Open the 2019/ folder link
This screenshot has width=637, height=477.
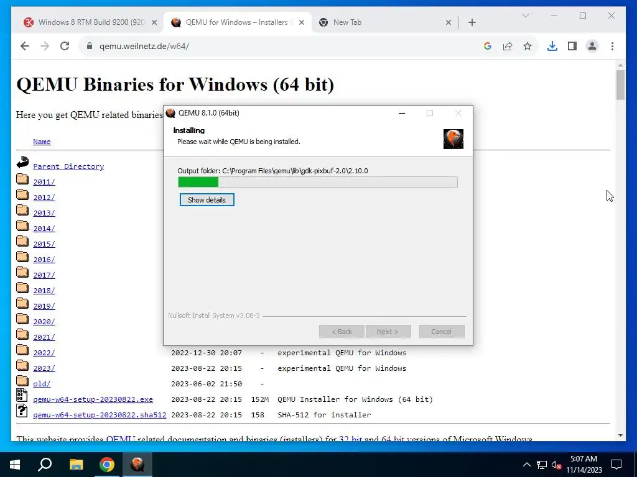[44, 306]
